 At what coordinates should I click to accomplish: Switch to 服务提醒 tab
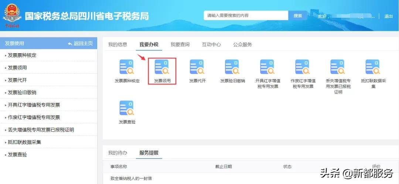coord(149,153)
